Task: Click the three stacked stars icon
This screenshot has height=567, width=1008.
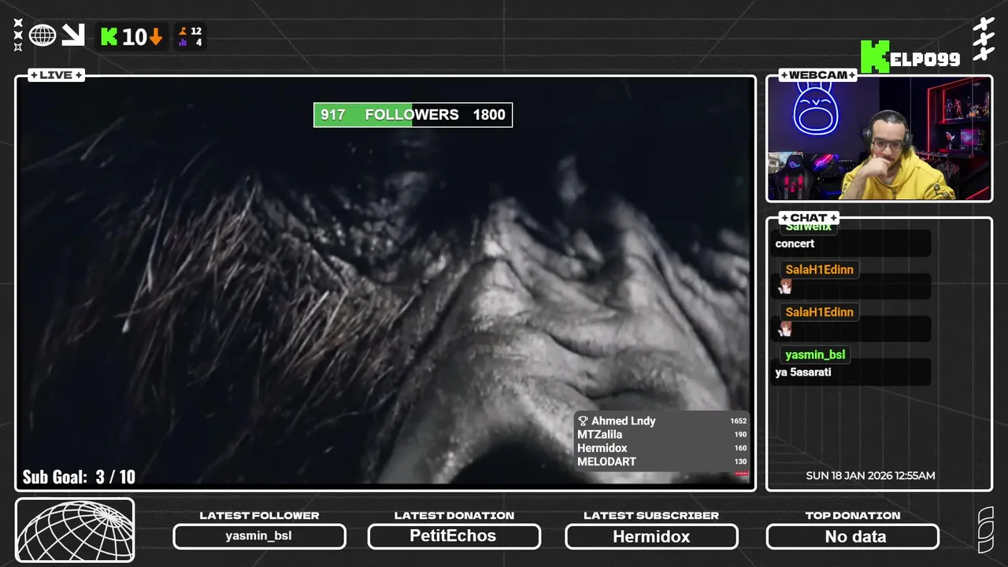Action: [18, 35]
